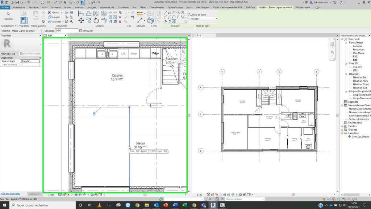The height and width of the screenshot is (209, 371).
Task: Open Elévation Nord view in project browser
Action: coord(359,81)
